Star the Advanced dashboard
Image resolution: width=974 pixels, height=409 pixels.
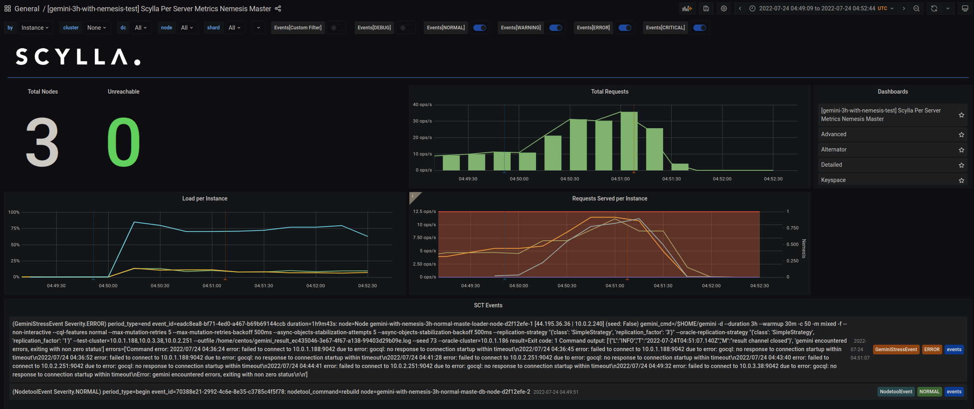coord(962,135)
